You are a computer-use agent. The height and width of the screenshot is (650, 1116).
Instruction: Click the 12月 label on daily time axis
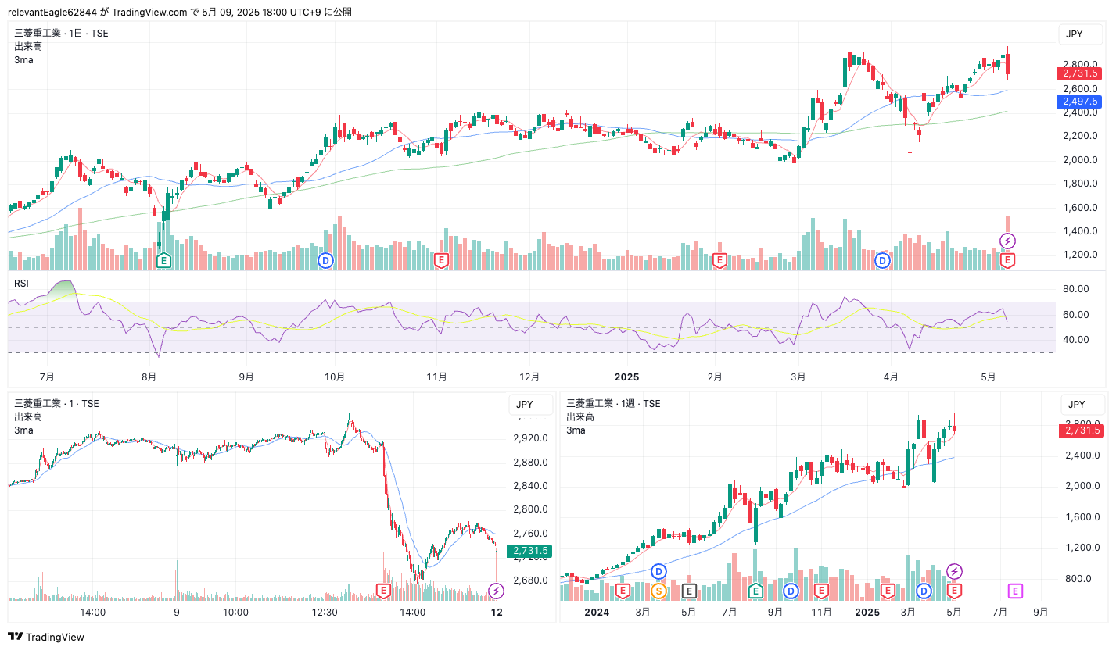(529, 377)
